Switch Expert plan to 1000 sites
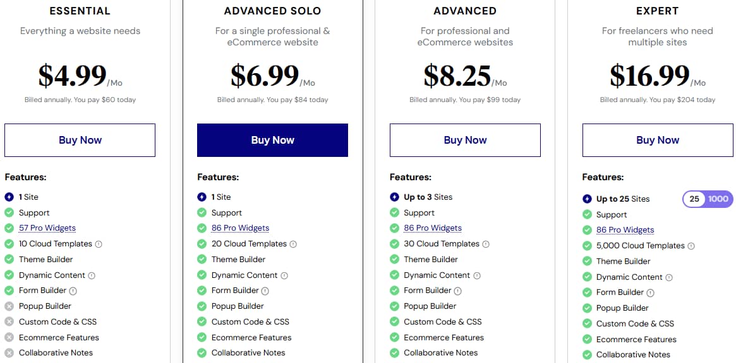 click(x=718, y=199)
